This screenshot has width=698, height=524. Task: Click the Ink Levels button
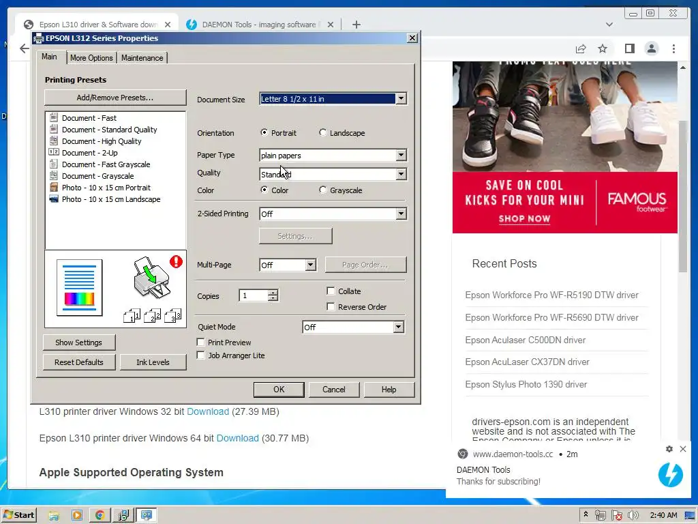153,362
